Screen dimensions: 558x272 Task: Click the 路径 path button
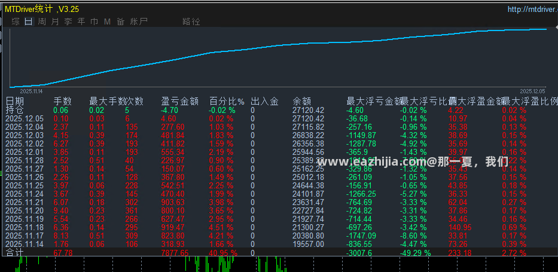pyautogui.click(x=191, y=22)
